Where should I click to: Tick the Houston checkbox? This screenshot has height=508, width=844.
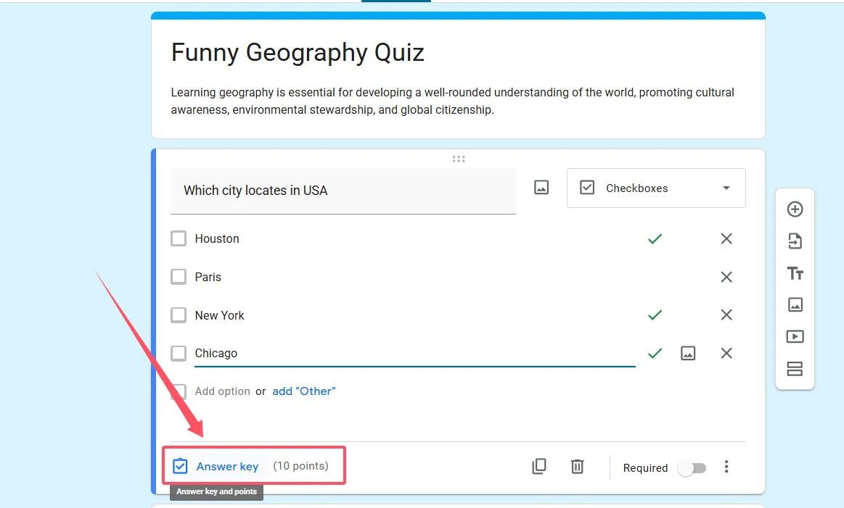179,238
